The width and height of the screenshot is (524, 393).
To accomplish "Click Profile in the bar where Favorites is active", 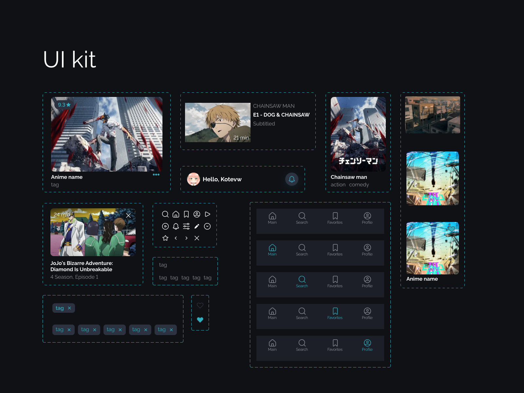I will (x=367, y=314).
